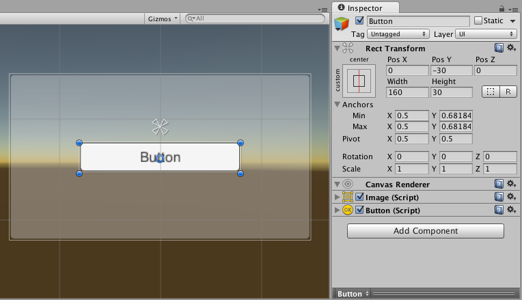Open the Inspector panel options menu

[512, 10]
